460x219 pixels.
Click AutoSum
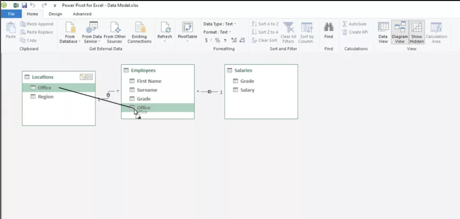(354, 24)
